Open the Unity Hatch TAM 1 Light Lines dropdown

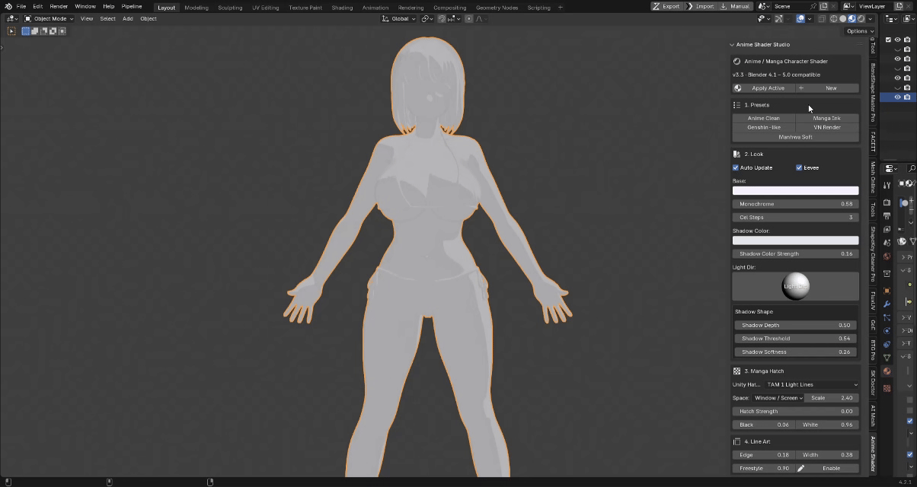click(x=812, y=384)
